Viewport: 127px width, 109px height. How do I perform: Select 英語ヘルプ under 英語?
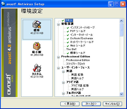[x=77, y=78]
